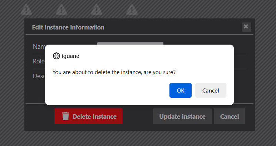
Task: Click the red Delete Instance button
Action: click(88, 116)
